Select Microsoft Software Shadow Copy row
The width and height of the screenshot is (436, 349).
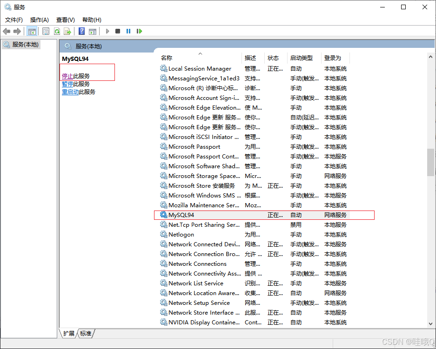[x=255, y=166]
